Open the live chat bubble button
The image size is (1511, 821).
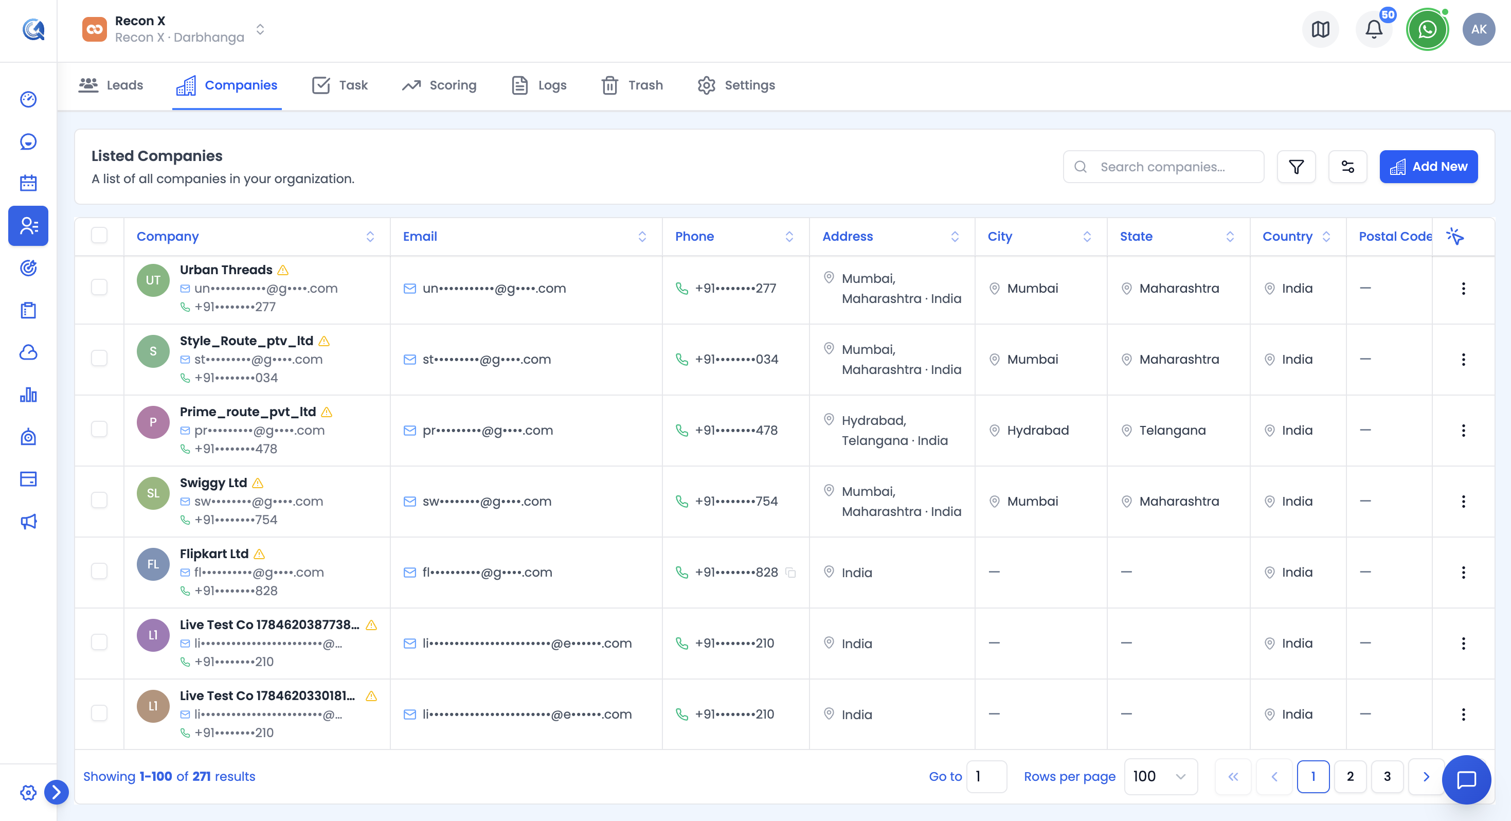[1466, 779]
